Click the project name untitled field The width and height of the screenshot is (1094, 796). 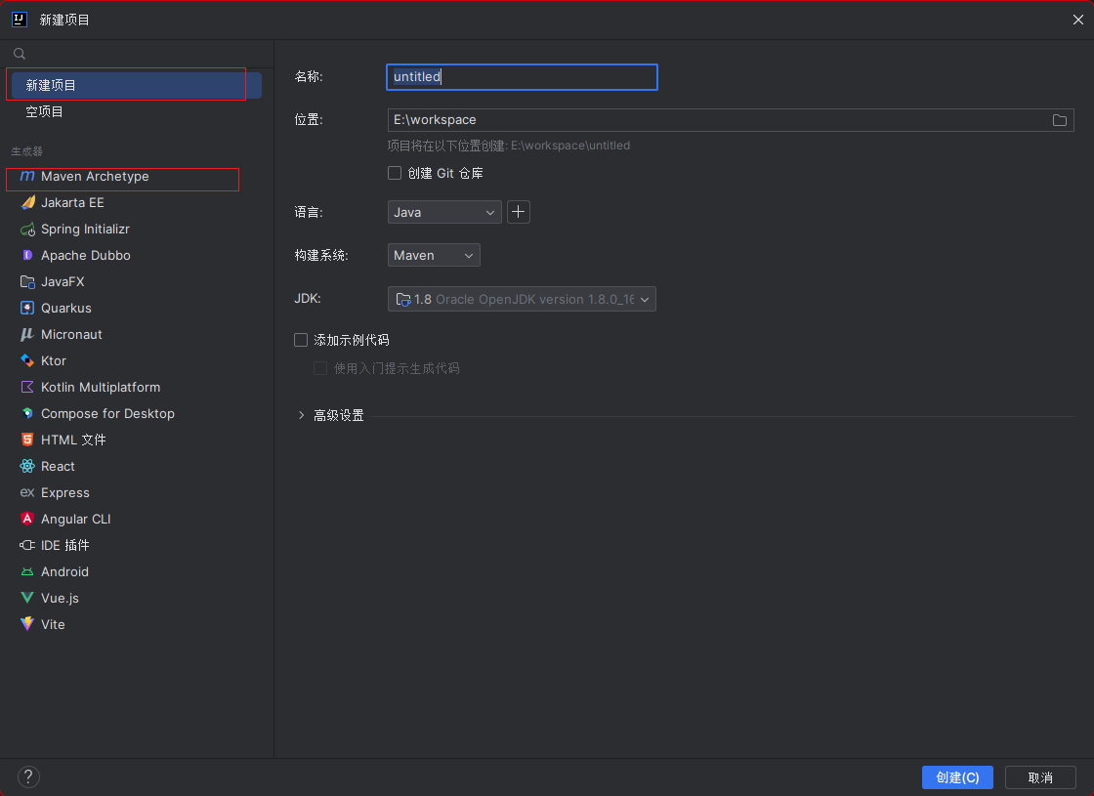[x=522, y=77]
